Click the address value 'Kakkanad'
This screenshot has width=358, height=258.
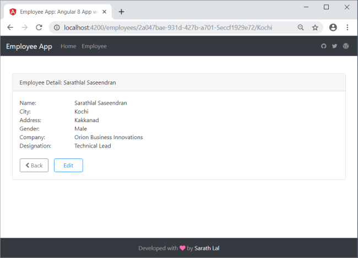point(86,120)
